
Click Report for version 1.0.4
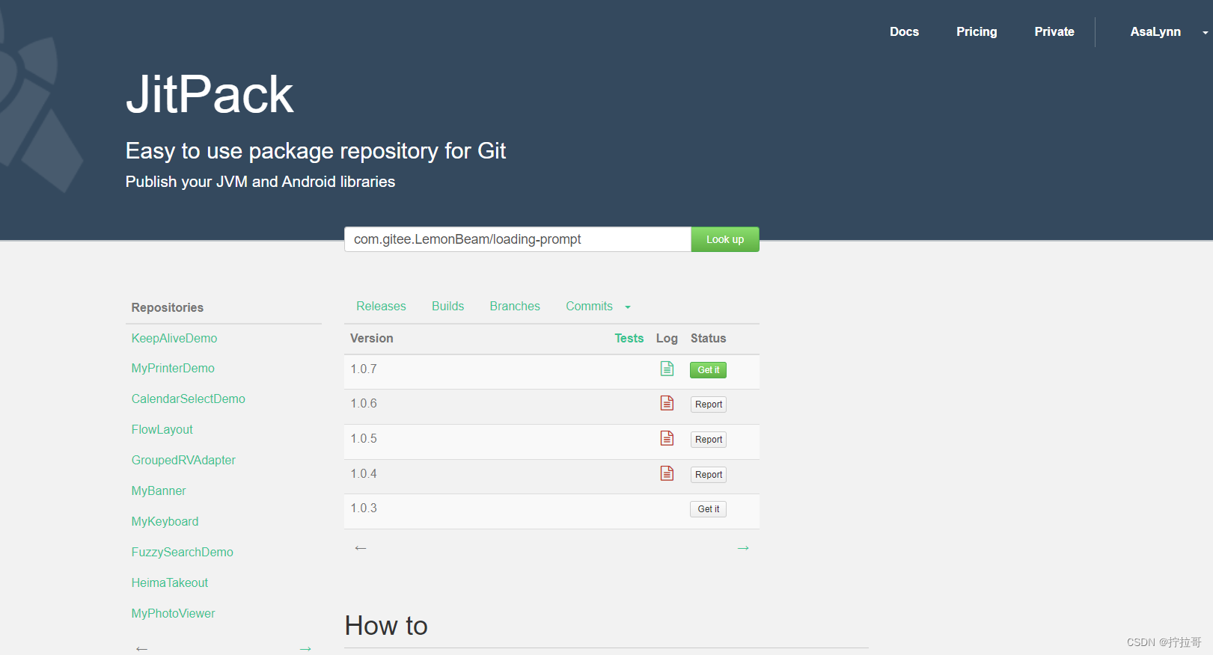(x=708, y=475)
